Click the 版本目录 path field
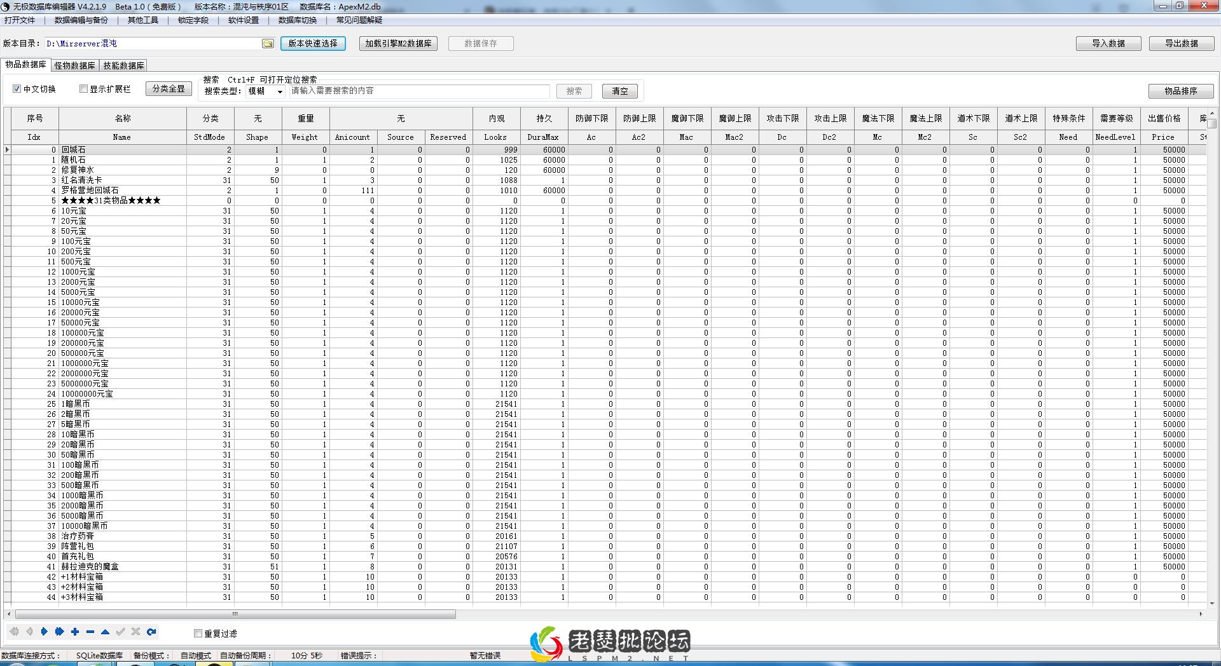The width and height of the screenshot is (1221, 666). [x=153, y=43]
